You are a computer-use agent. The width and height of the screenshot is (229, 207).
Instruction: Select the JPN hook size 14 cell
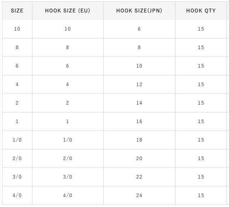pos(139,103)
